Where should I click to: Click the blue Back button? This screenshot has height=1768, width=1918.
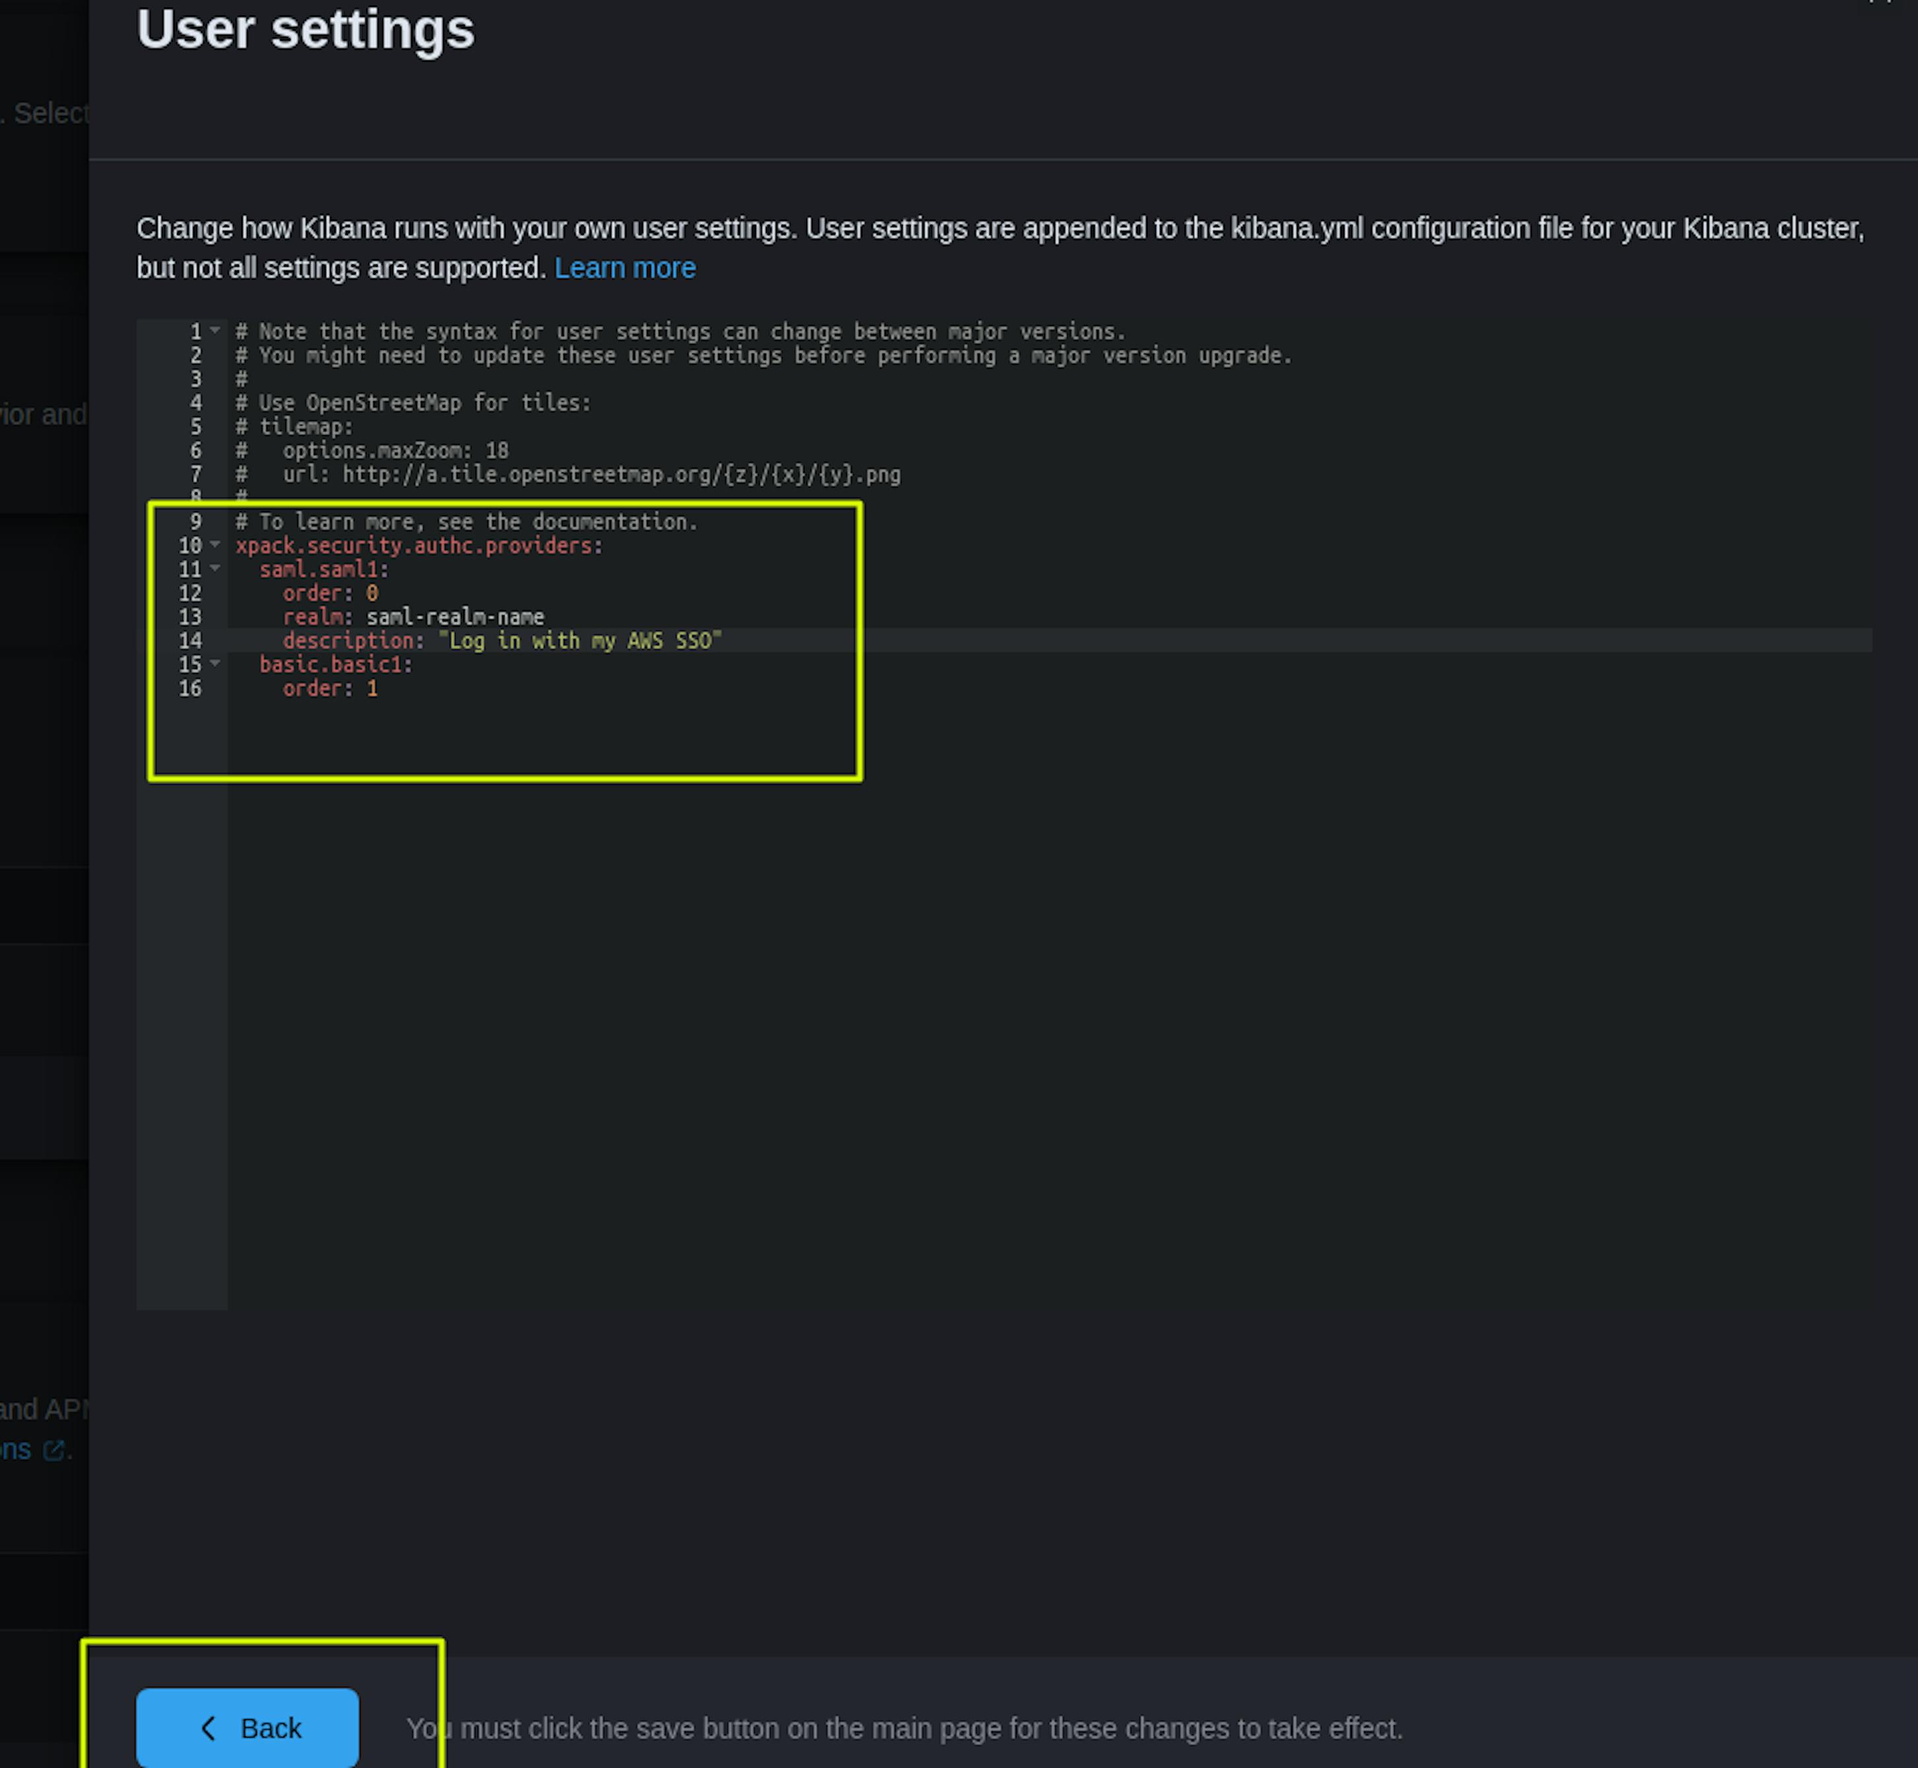[247, 1727]
